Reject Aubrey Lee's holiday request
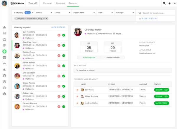Image resolution: width=177 pixels, height=129 pixels. point(59,96)
